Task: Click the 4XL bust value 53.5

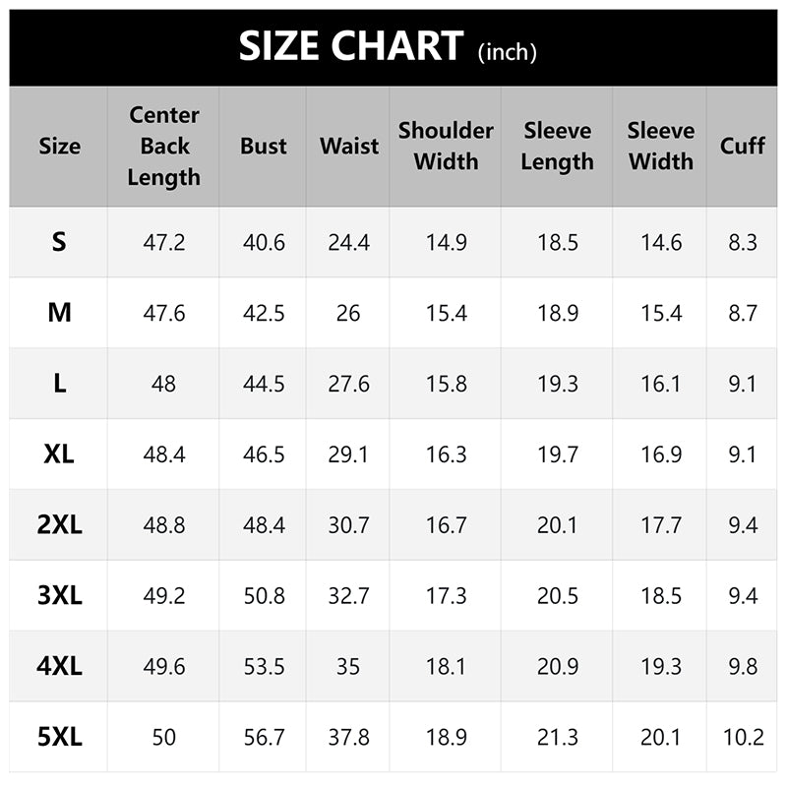Action: coord(264,666)
